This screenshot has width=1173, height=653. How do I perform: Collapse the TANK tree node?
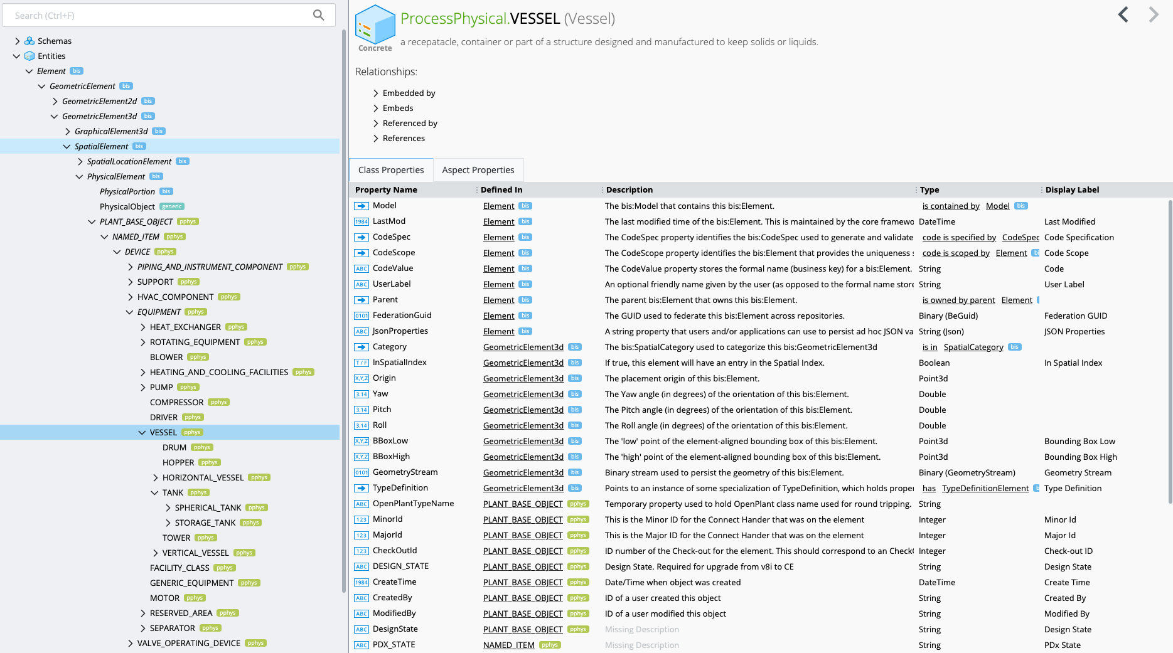point(154,492)
